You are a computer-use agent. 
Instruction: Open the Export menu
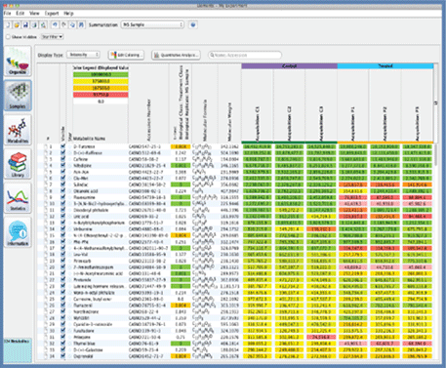click(x=52, y=14)
